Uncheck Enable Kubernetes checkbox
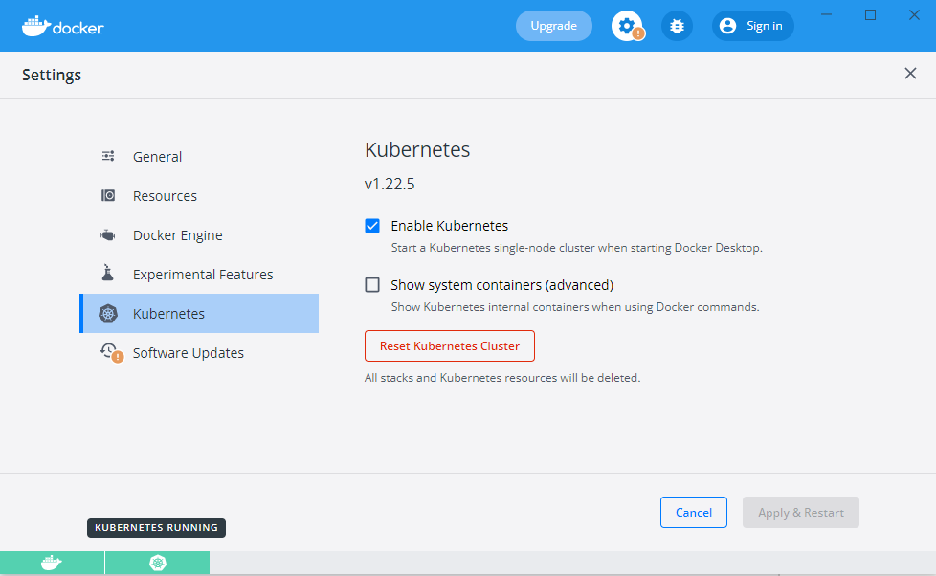This screenshot has height=576, width=936. point(372,226)
